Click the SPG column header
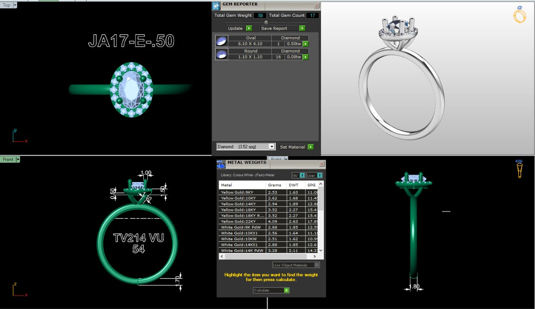 point(312,185)
